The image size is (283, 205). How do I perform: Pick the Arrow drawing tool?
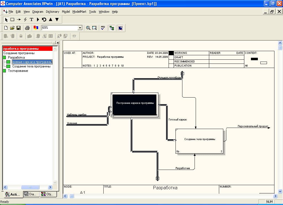[19, 20]
